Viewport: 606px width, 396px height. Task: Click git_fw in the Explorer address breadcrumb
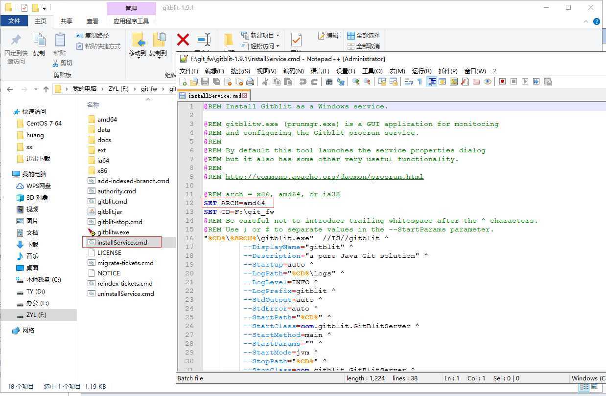[149, 89]
